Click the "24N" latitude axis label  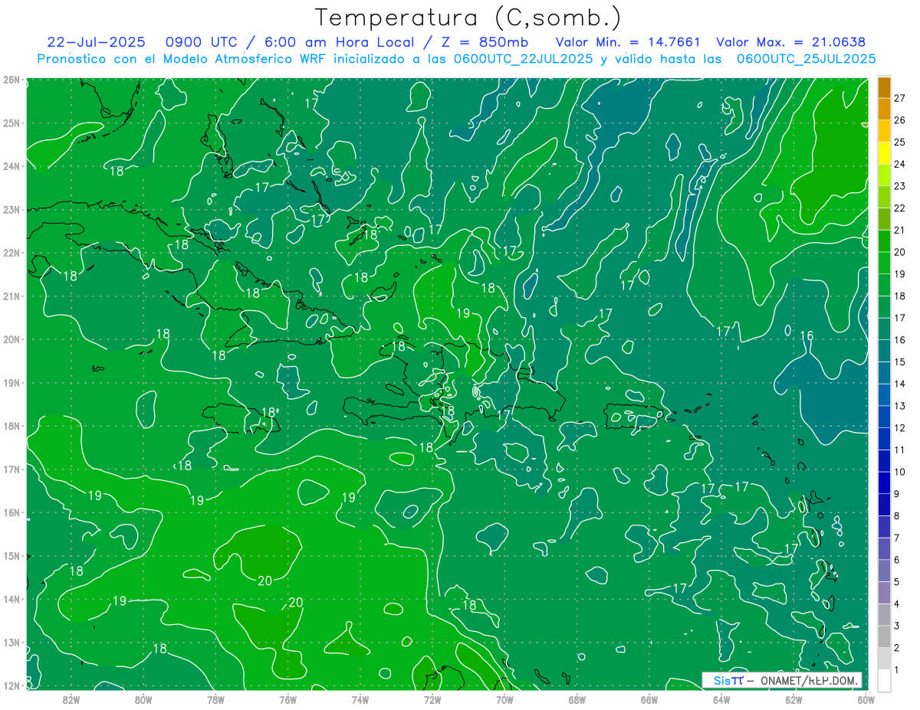coord(11,166)
